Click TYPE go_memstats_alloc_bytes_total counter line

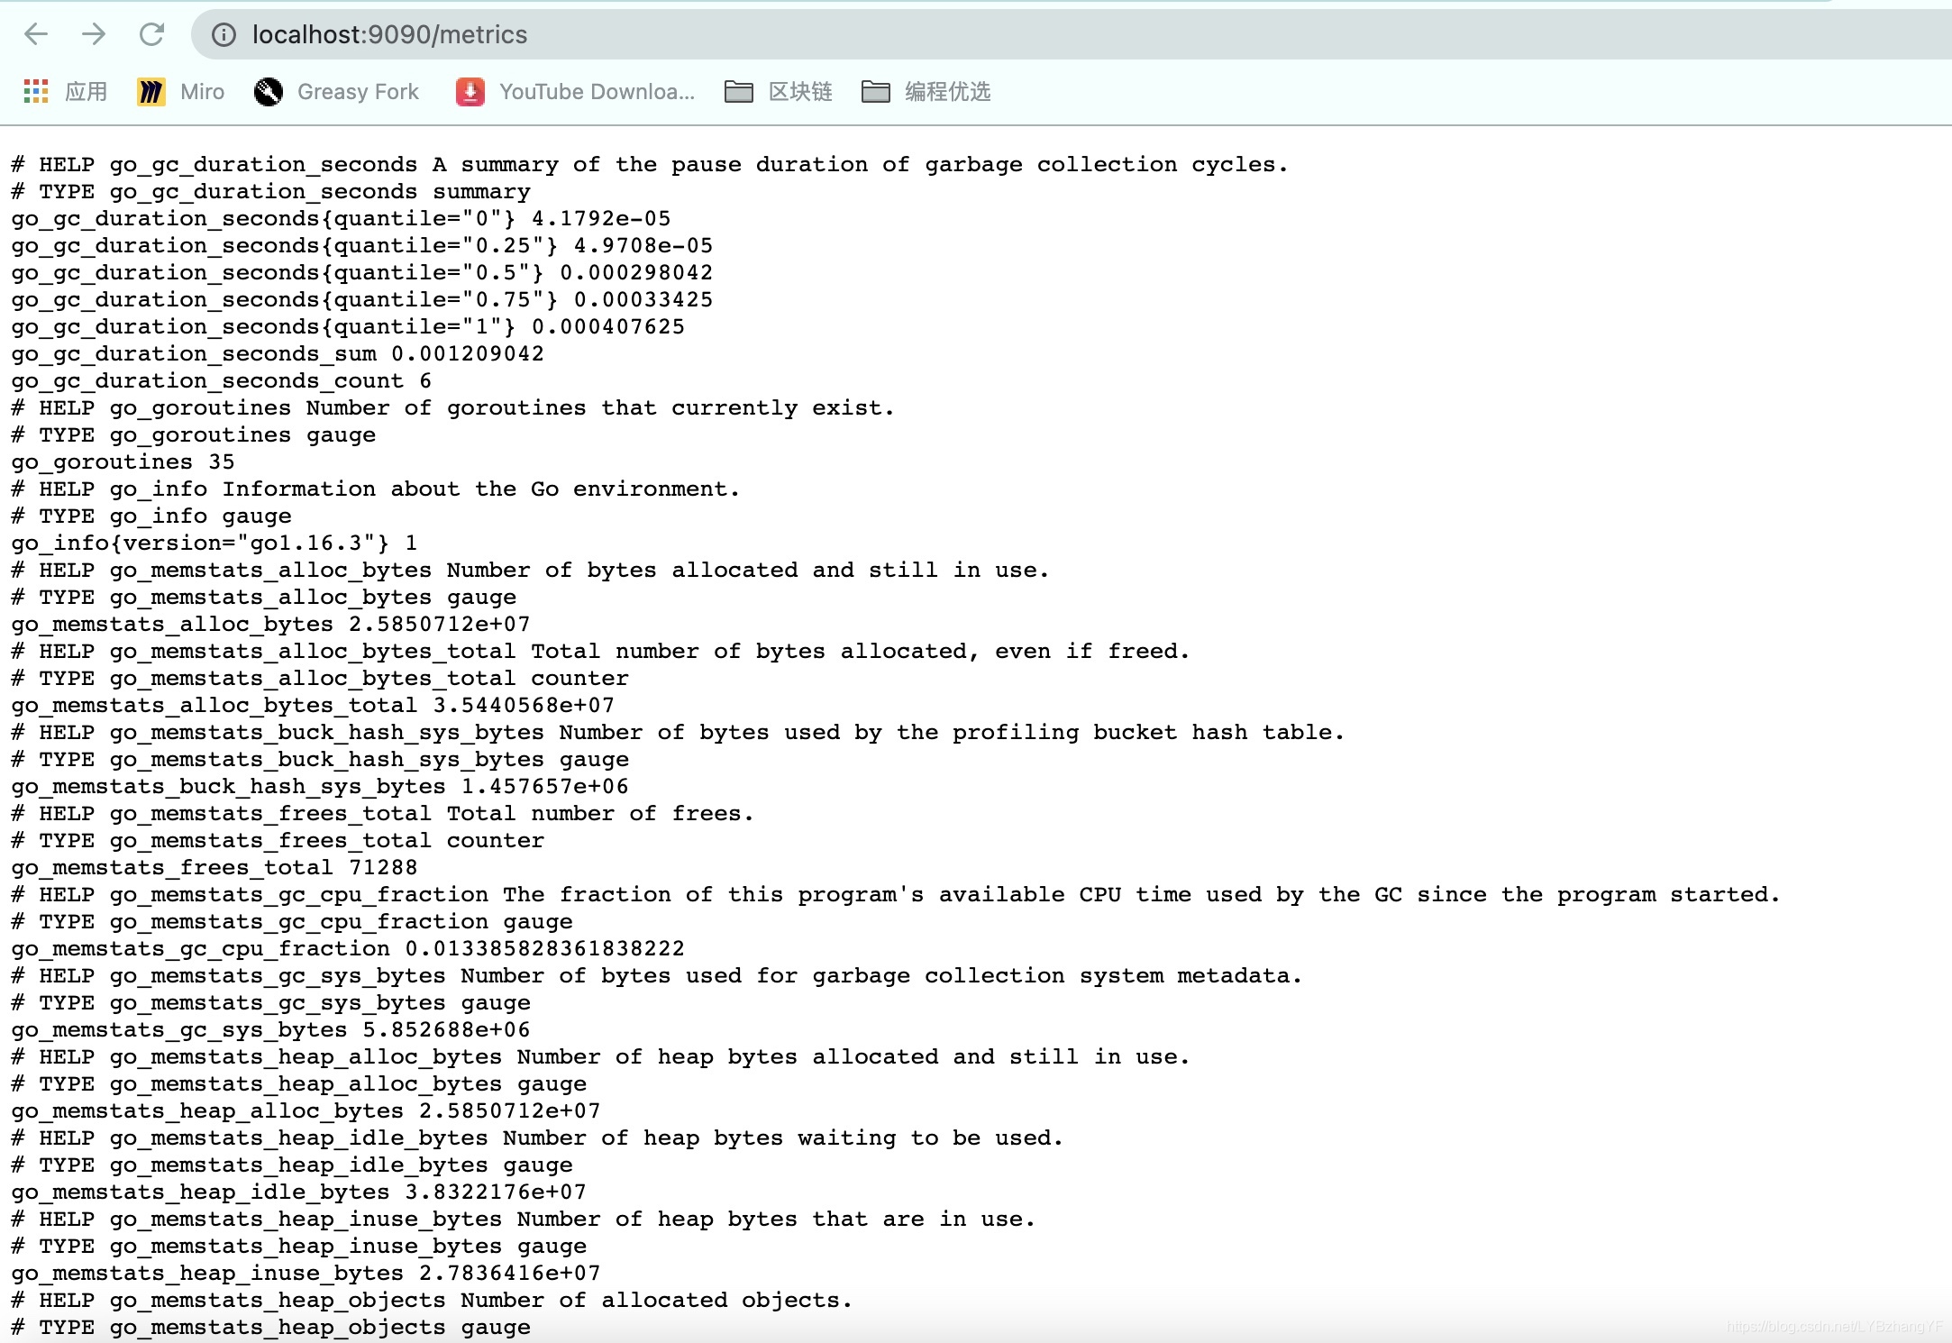click(320, 679)
